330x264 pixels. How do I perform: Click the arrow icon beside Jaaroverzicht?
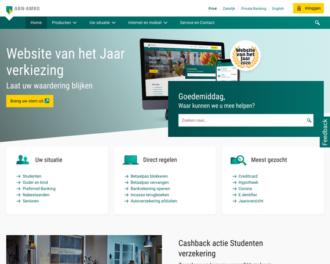click(x=235, y=201)
